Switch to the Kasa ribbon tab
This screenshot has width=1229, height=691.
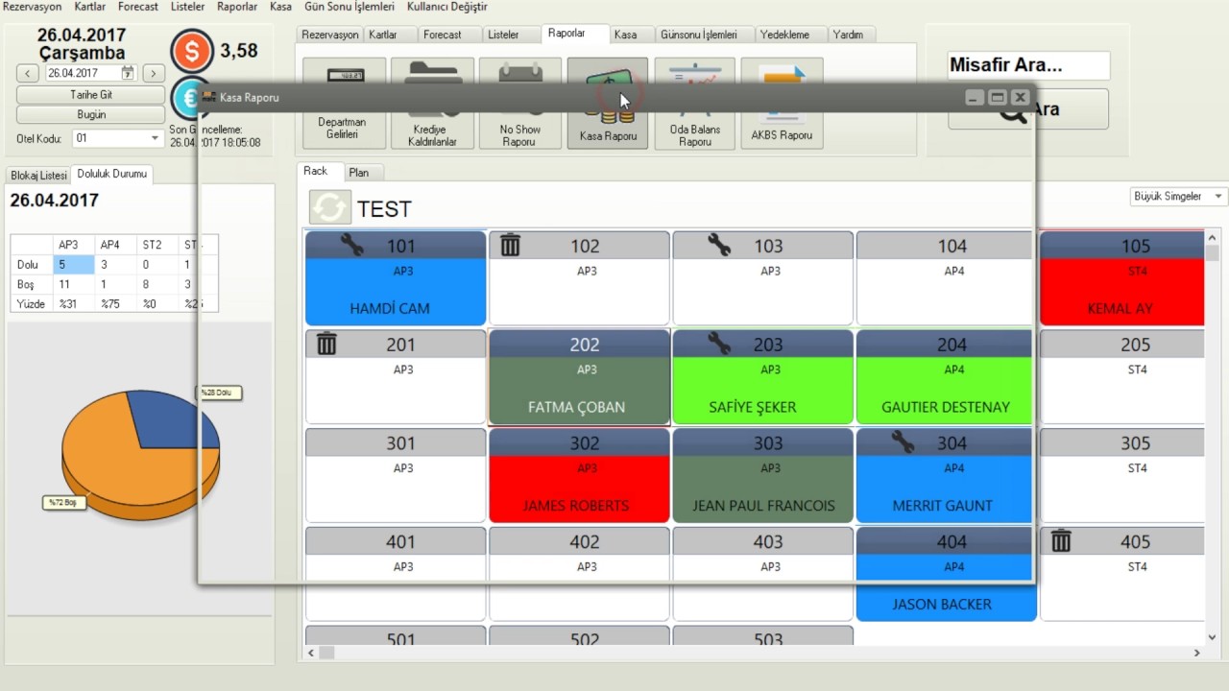(631, 35)
